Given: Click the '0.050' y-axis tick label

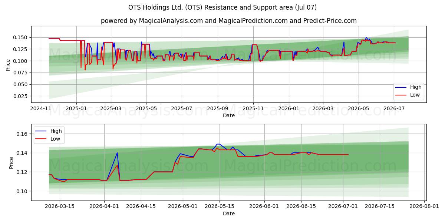Looking at the screenshot, I should (x=21, y=84).
